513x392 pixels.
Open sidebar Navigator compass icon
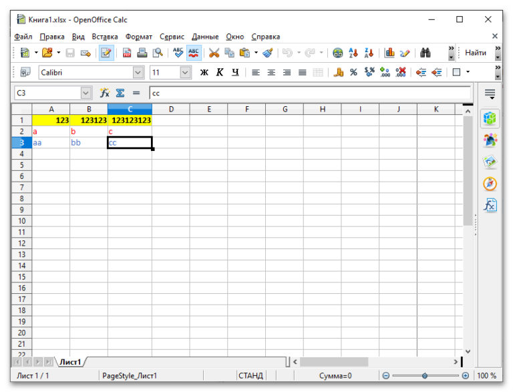[x=490, y=184]
